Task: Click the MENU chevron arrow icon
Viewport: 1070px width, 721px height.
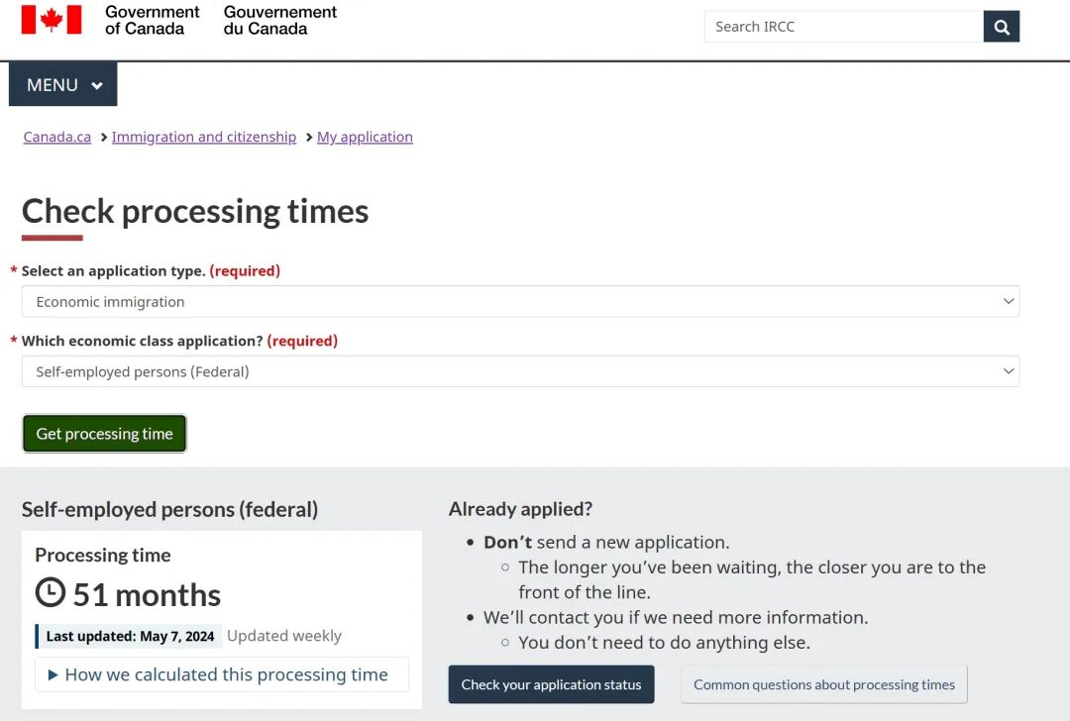Action: [97, 85]
